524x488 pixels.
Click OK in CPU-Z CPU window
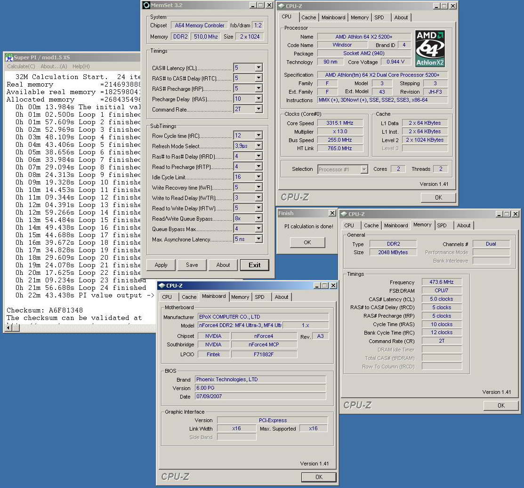438,197
